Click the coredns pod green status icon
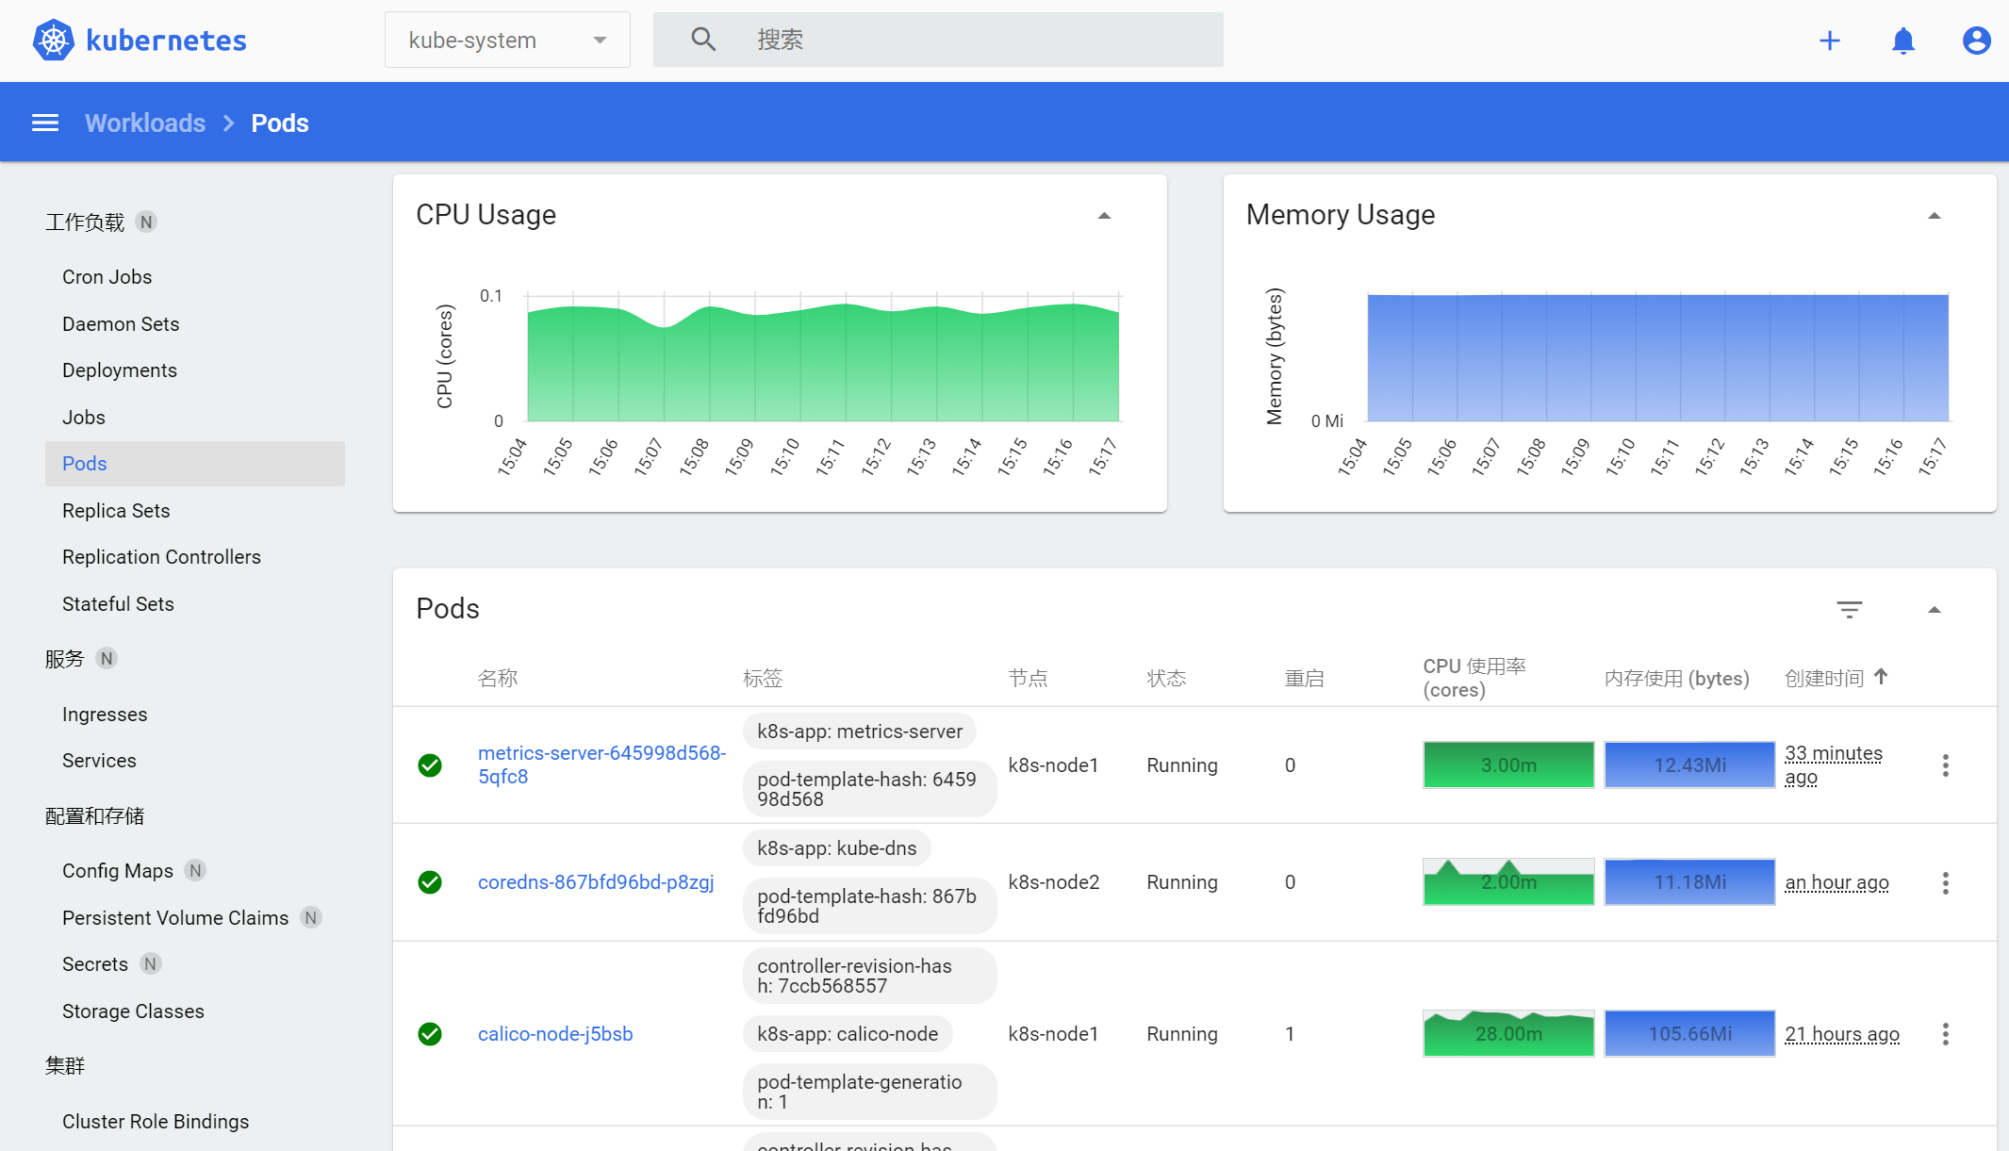Screen dimensions: 2009x1151 430,882
